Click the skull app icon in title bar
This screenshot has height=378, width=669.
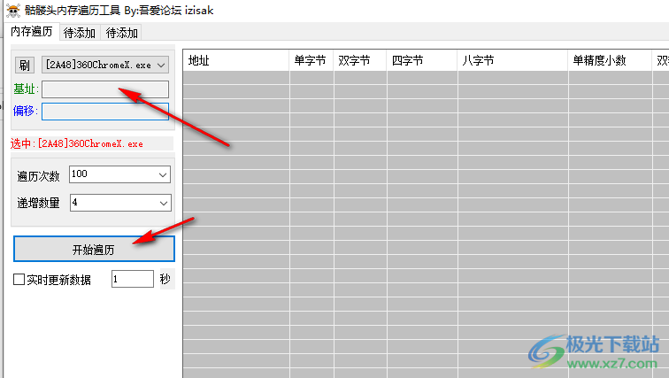click(12, 11)
